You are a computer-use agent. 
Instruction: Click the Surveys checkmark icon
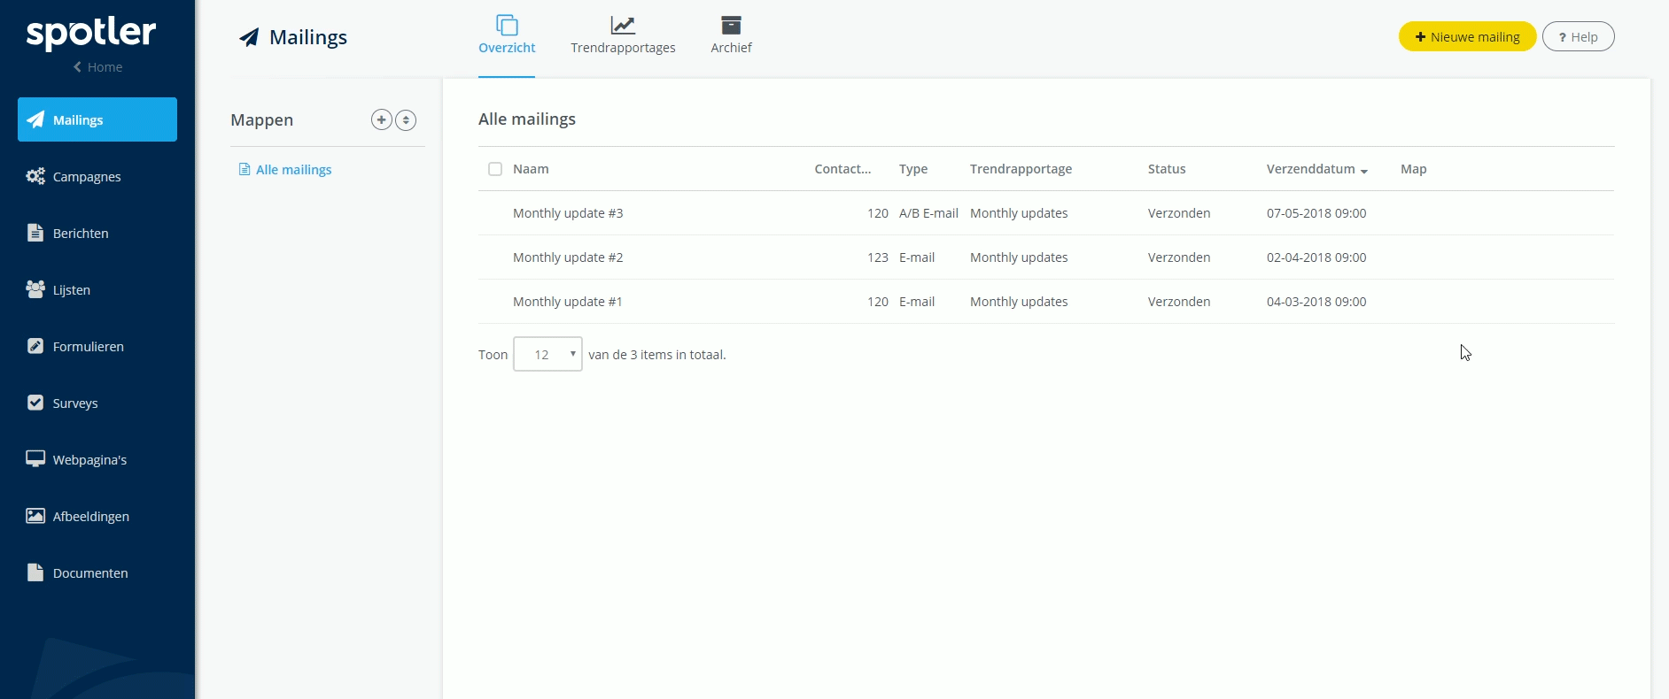[x=35, y=403]
